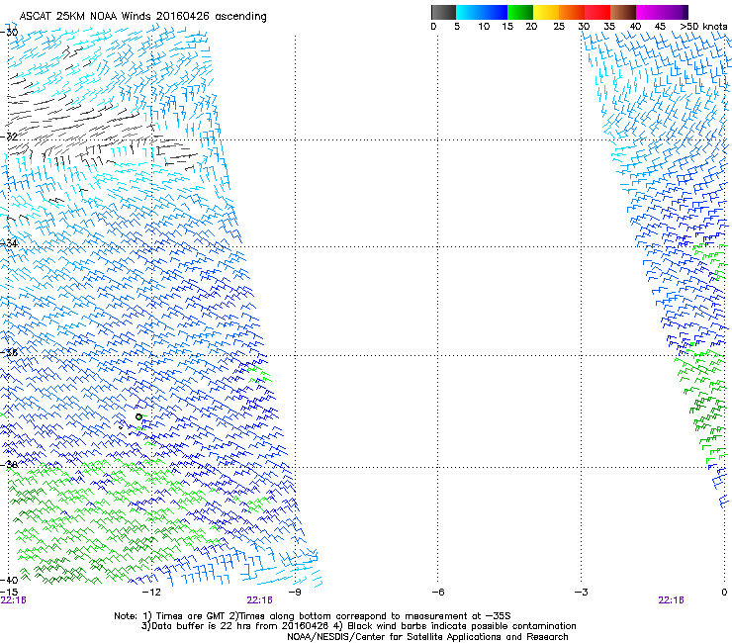Click the '-9' longitude axis label
Screen dimensions: 732x643
tap(295, 593)
